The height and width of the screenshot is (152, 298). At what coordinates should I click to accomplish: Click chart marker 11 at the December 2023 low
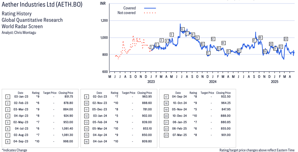pos(208,53)
